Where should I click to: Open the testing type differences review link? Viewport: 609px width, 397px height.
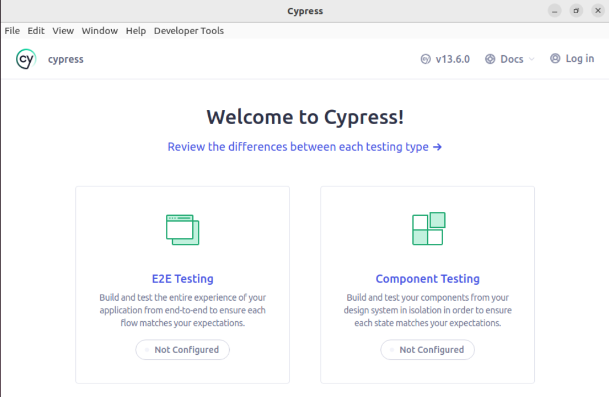tap(298, 147)
